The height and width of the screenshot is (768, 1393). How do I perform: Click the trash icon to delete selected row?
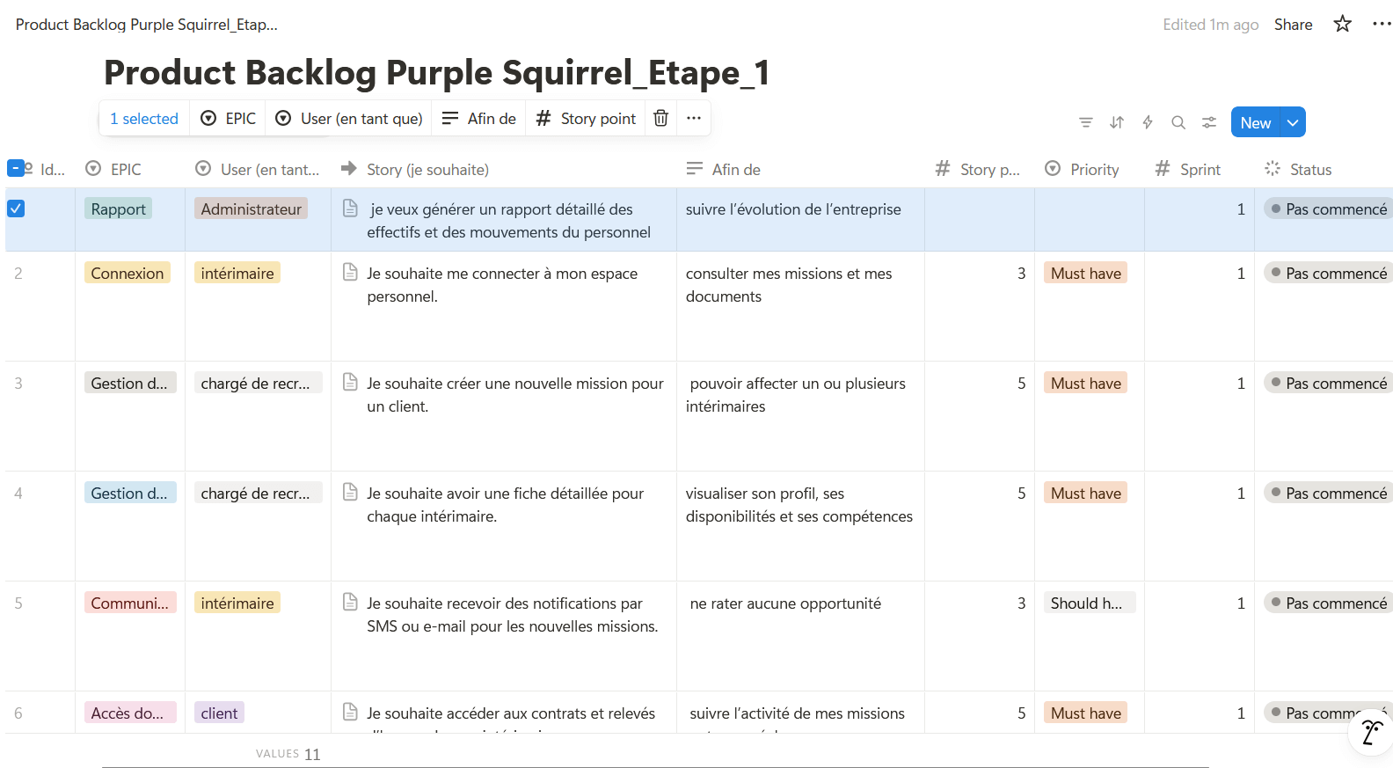[661, 118]
